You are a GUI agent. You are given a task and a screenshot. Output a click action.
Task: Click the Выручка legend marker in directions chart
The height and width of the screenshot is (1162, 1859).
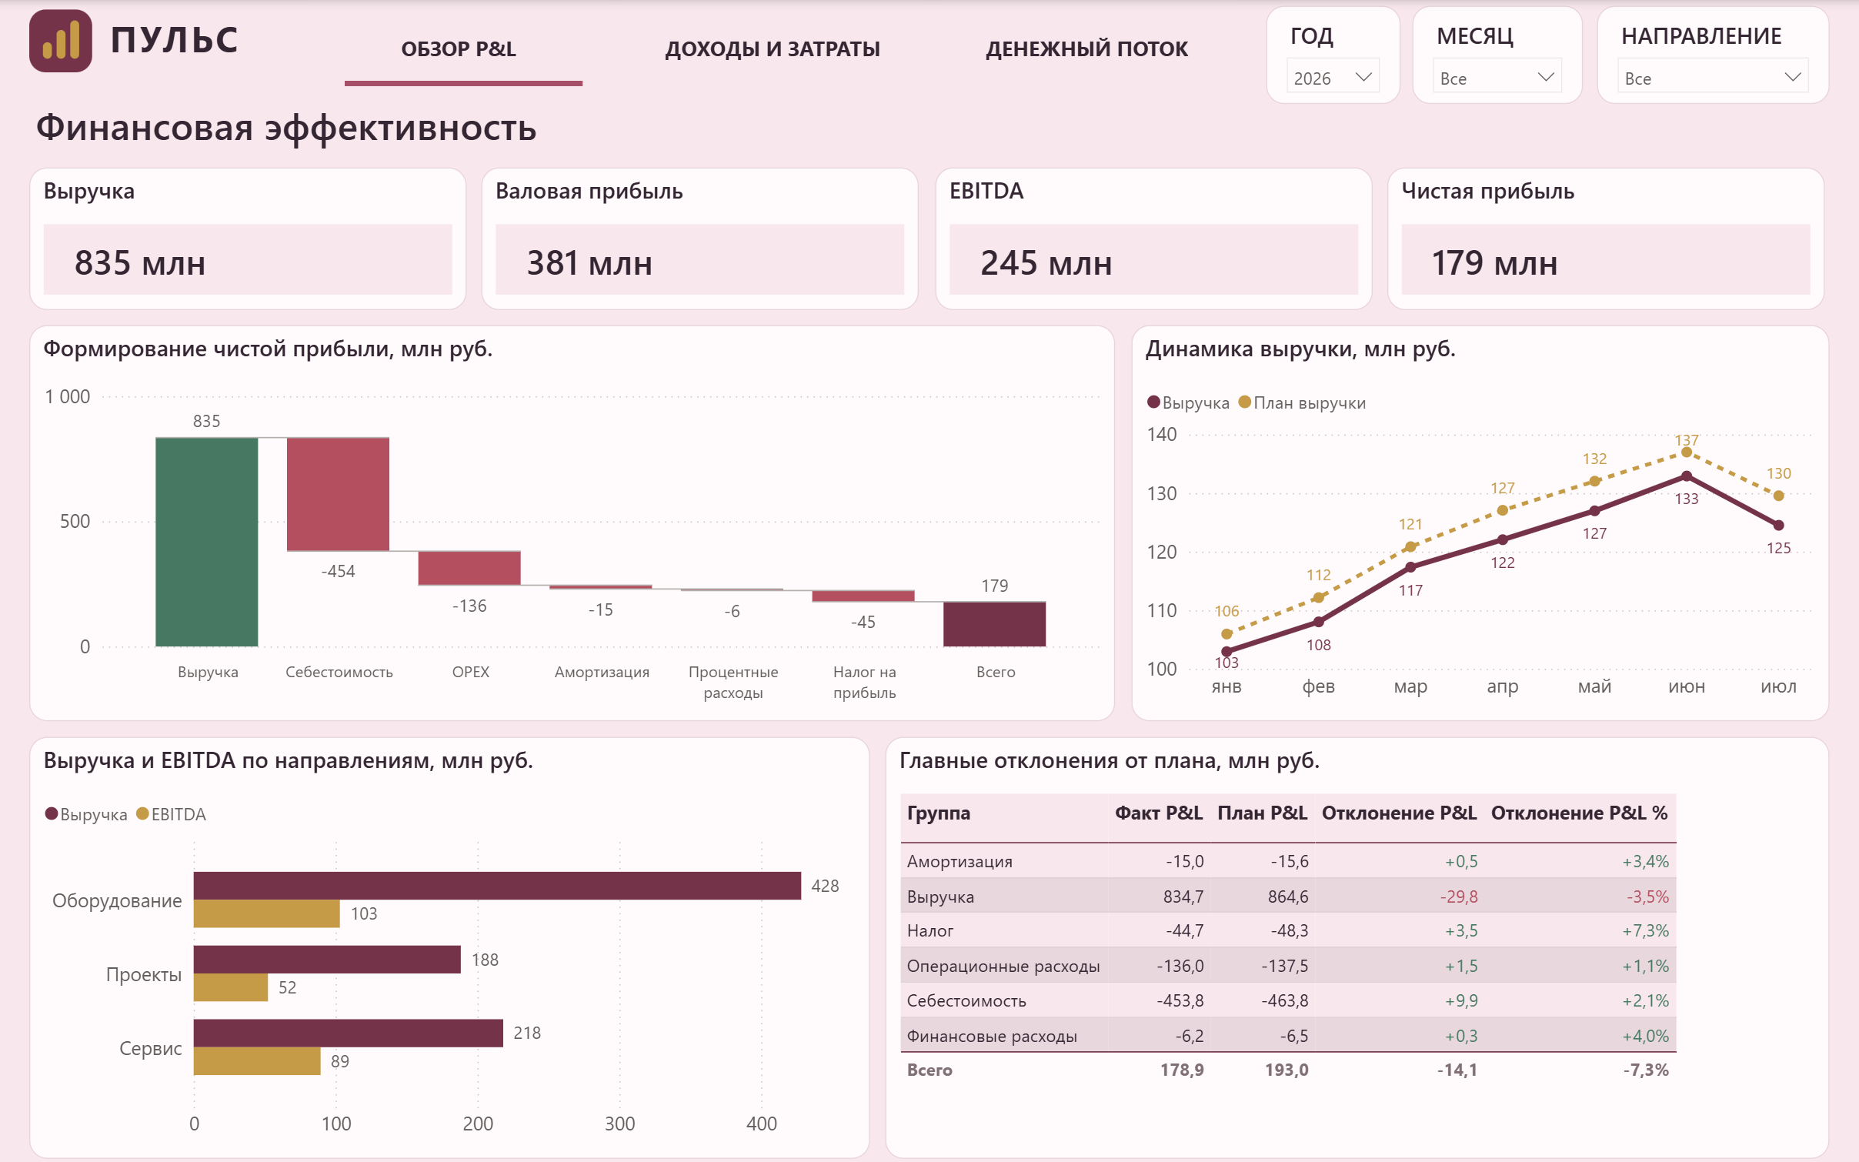[x=52, y=814]
